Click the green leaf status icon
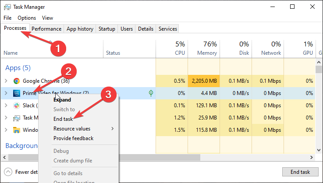Viewport: 323px width, 183px height. click(x=151, y=93)
